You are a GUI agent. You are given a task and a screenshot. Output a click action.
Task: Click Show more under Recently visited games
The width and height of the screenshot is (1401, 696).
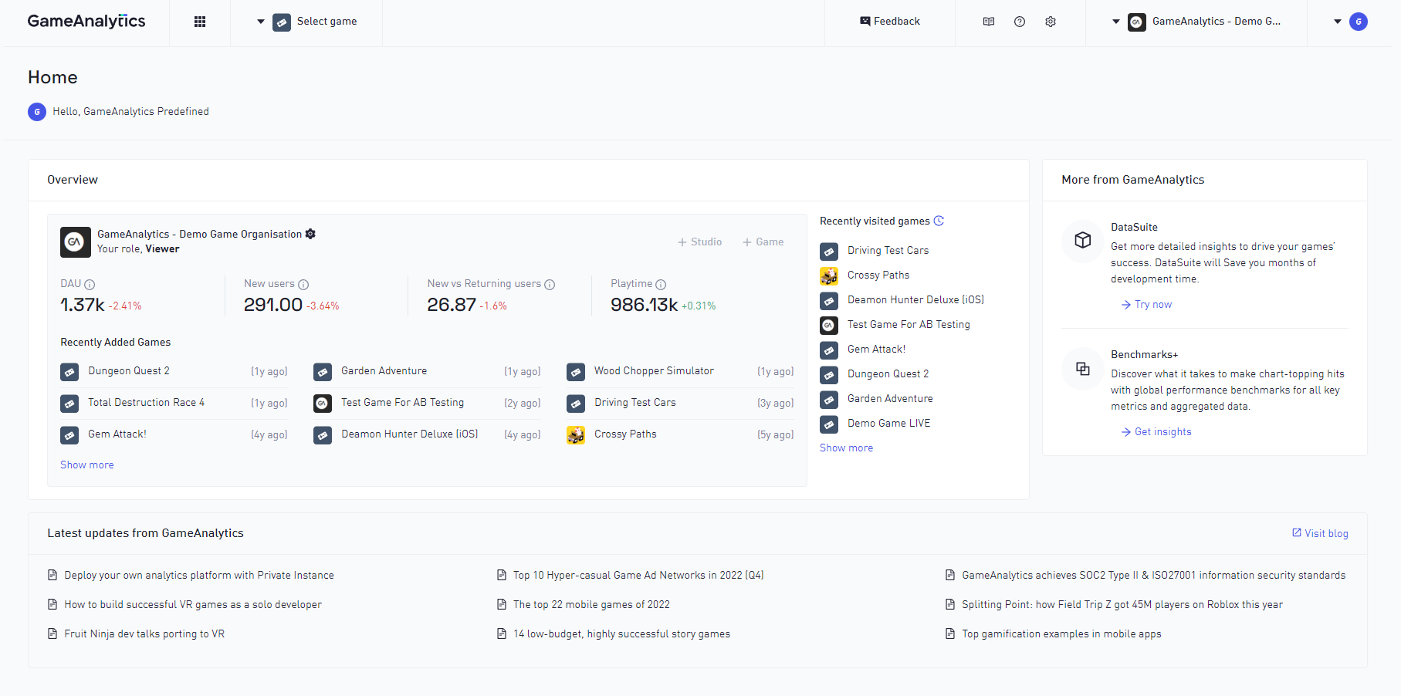pyautogui.click(x=847, y=448)
